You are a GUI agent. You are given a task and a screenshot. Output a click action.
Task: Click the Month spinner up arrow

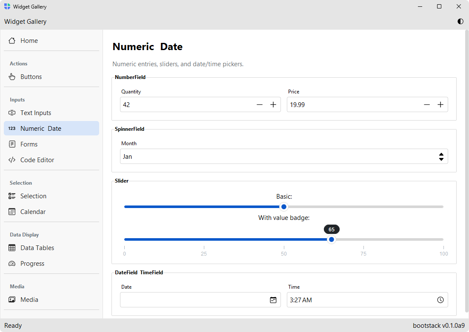coord(441,154)
